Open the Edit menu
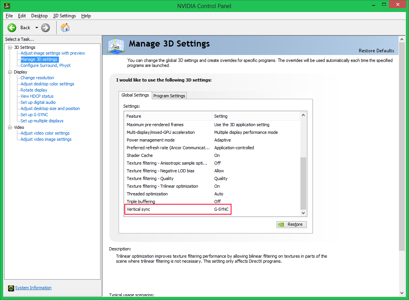409x300 pixels. [22, 16]
